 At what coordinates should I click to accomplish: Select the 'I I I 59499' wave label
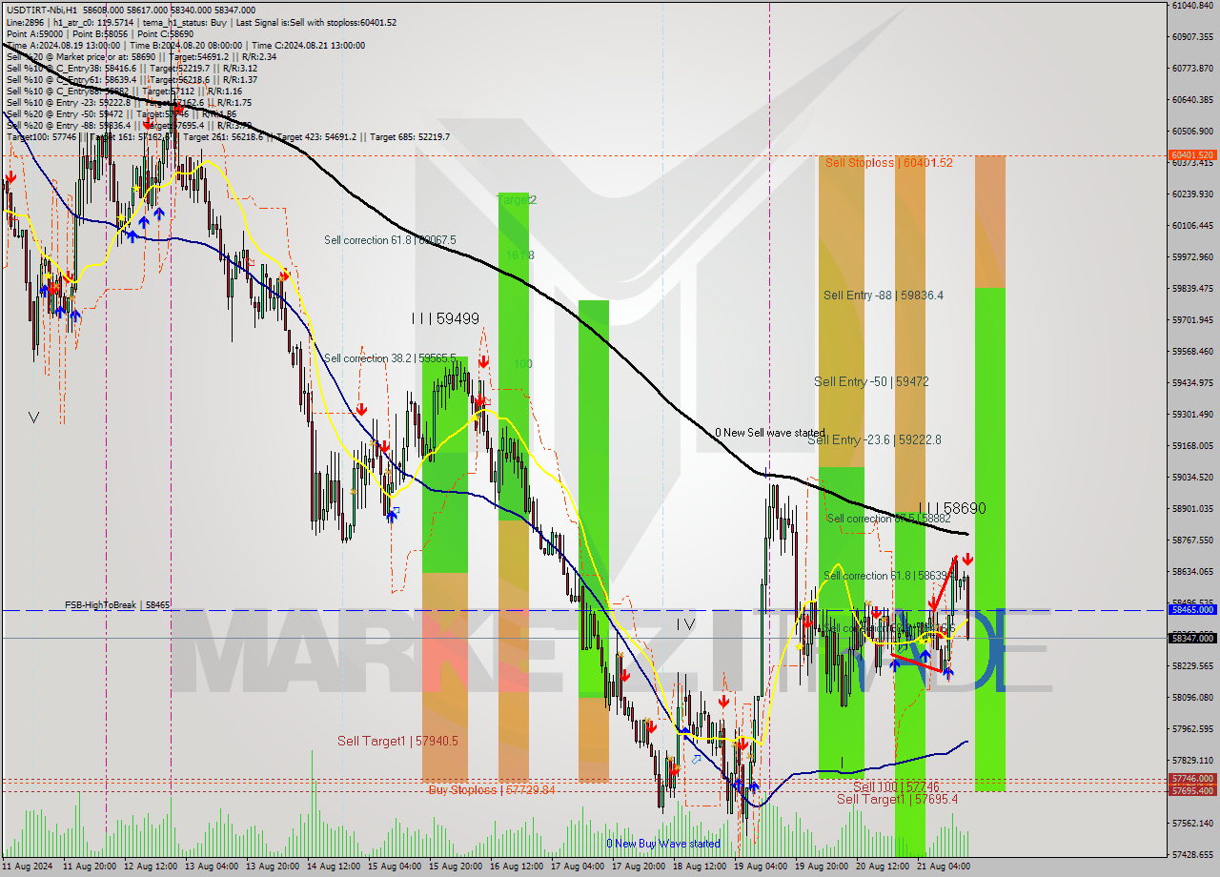[445, 318]
